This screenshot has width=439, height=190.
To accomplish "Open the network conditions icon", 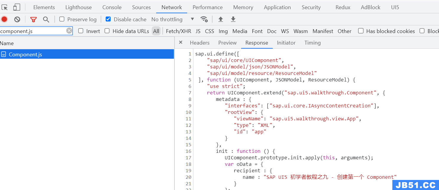I will [204, 19].
